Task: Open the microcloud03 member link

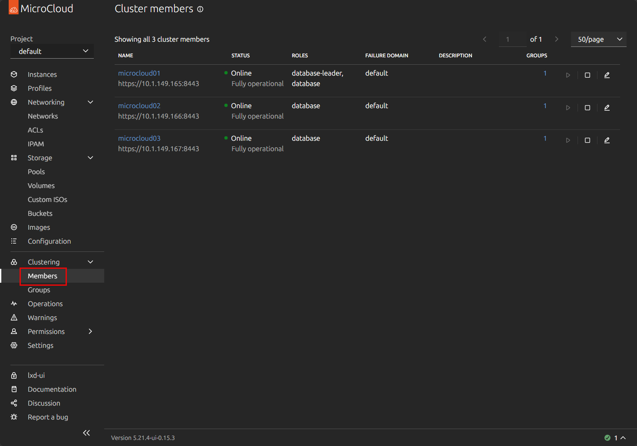Action: pos(139,138)
